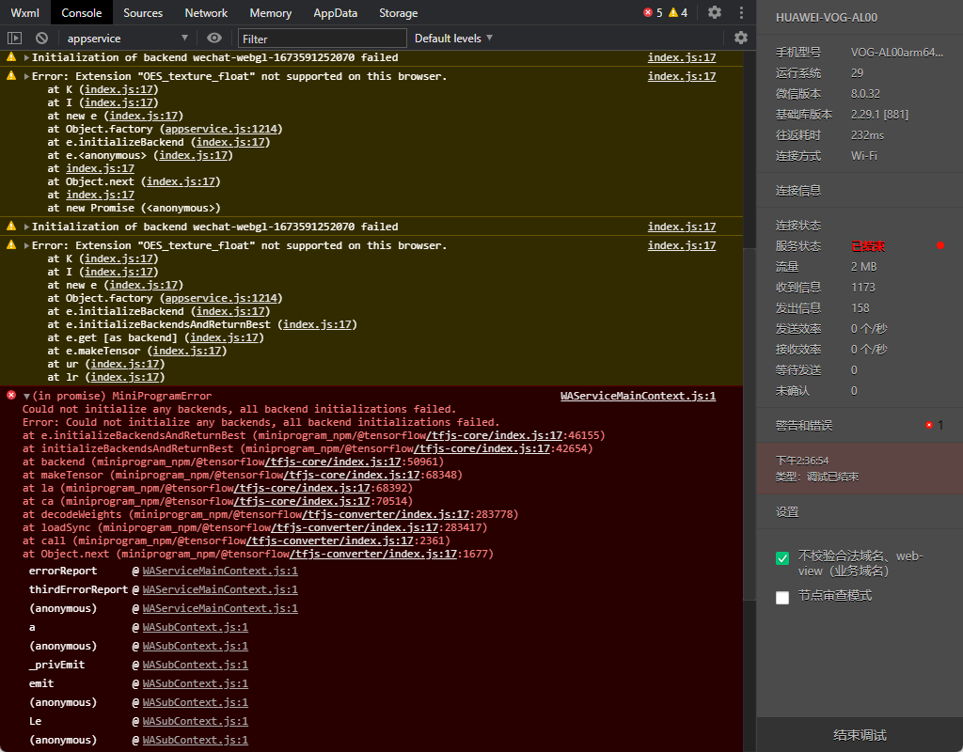Image resolution: width=963 pixels, height=752 pixels.
Task: Click index.js:17 link at e.initializeBackendsAndReturnBest
Action: pyautogui.click(x=317, y=324)
